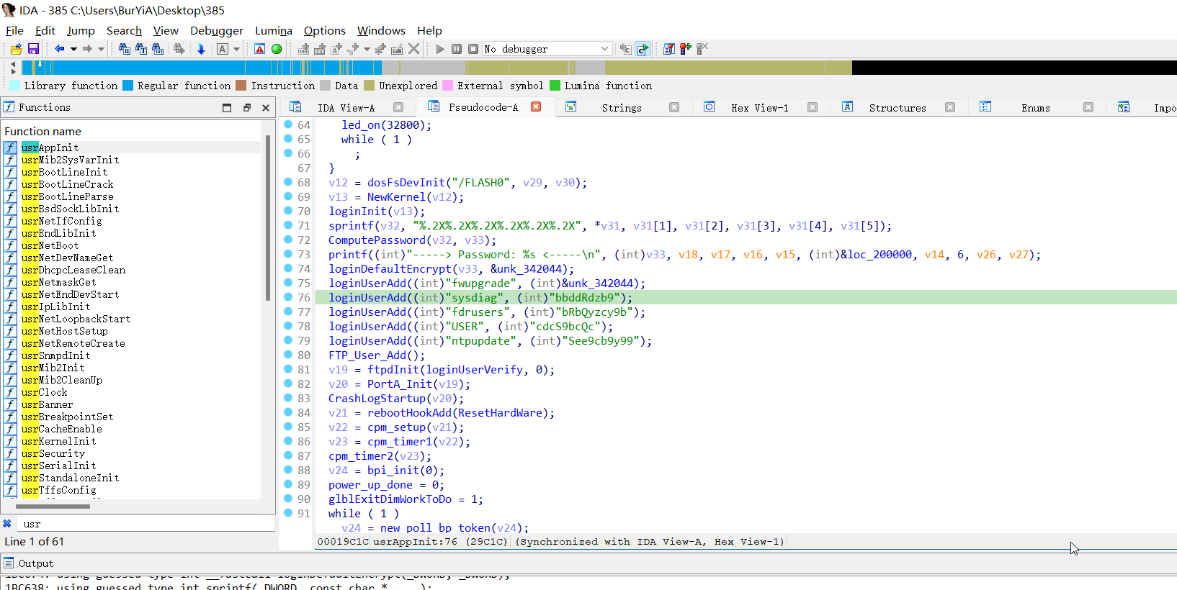Click the Pause process button
Image resolution: width=1177 pixels, height=590 pixels.
point(457,49)
